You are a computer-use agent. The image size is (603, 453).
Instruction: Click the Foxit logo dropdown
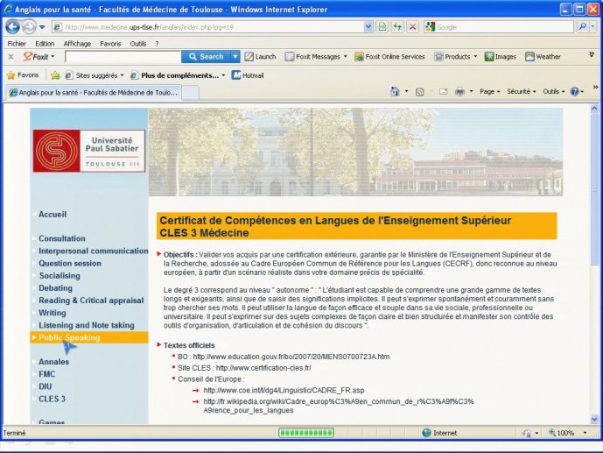click(x=39, y=57)
